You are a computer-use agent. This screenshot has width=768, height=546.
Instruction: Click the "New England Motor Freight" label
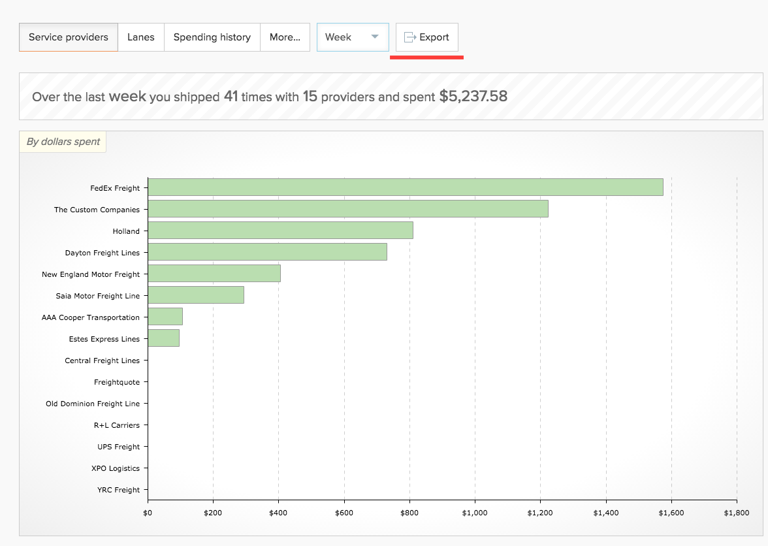click(91, 274)
